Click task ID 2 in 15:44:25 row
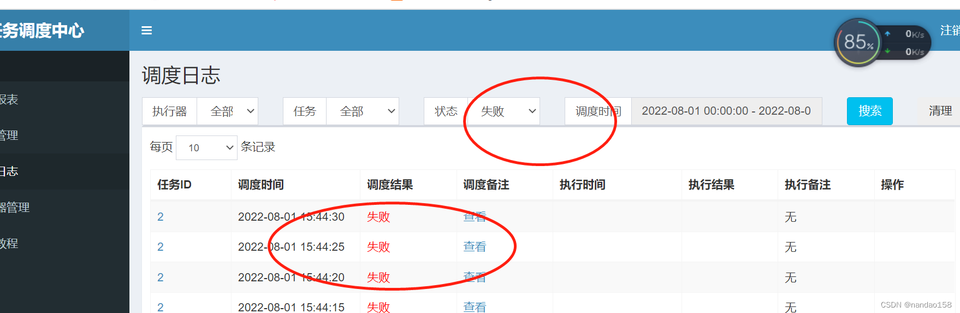The image size is (960, 313). tap(161, 247)
